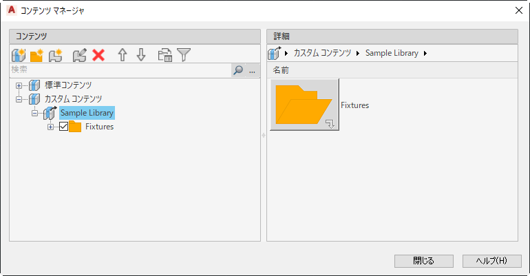This screenshot has height=276, width=530.
Task: Collapse the Sample Library tree node
Action: point(34,113)
